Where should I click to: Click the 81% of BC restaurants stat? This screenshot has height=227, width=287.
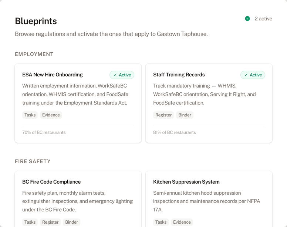point(175,132)
